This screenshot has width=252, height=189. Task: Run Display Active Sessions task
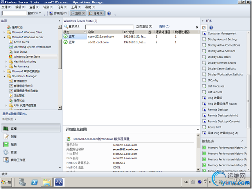(221, 51)
